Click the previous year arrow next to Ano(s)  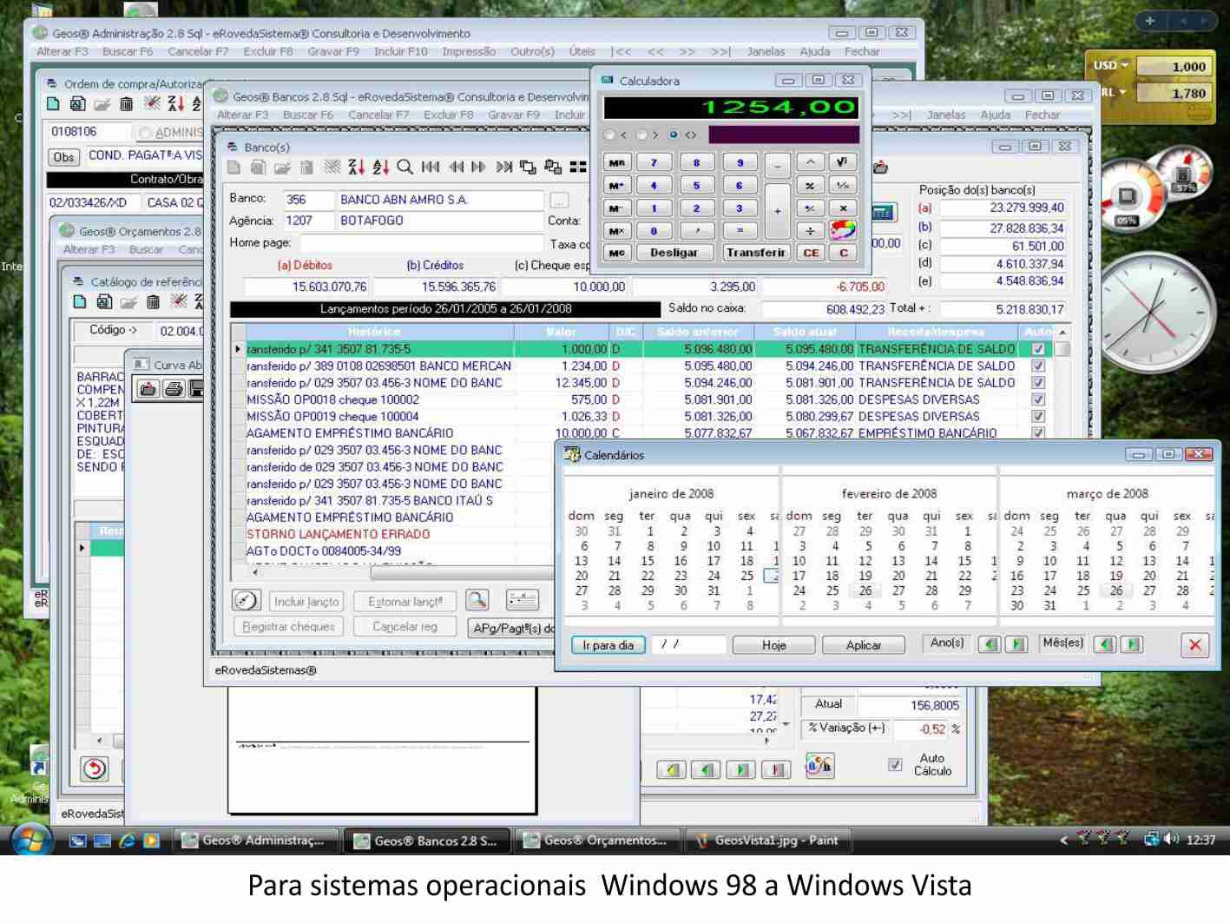(x=989, y=644)
